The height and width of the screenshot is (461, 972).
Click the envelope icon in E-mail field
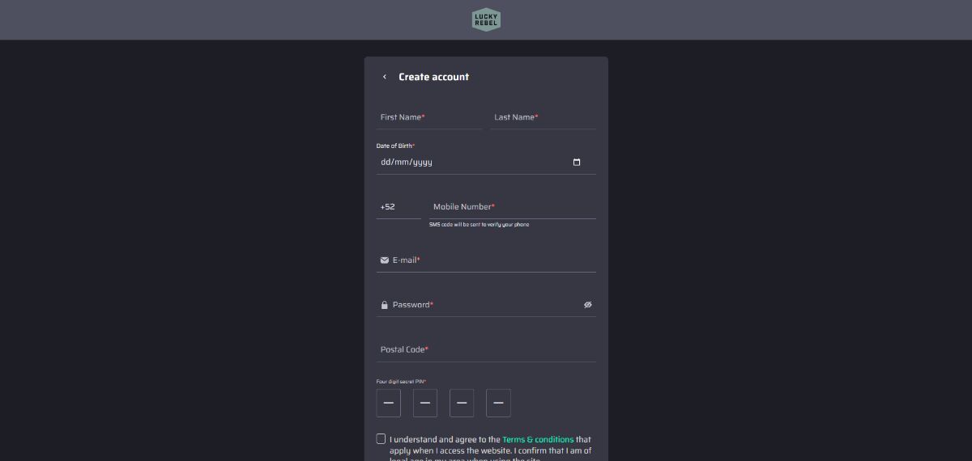point(384,260)
